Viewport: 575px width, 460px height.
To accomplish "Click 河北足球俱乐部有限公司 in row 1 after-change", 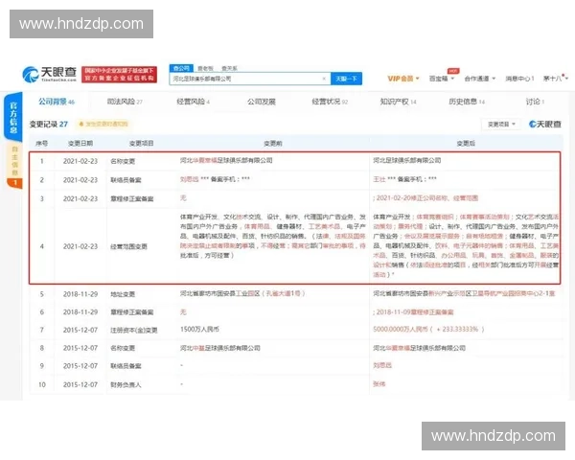I will coord(407,160).
